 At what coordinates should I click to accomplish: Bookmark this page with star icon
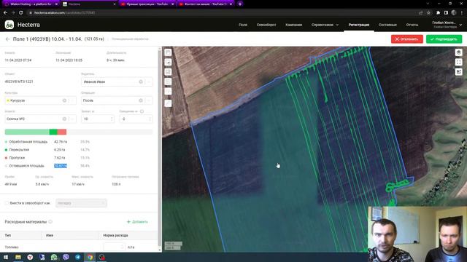(428, 13)
